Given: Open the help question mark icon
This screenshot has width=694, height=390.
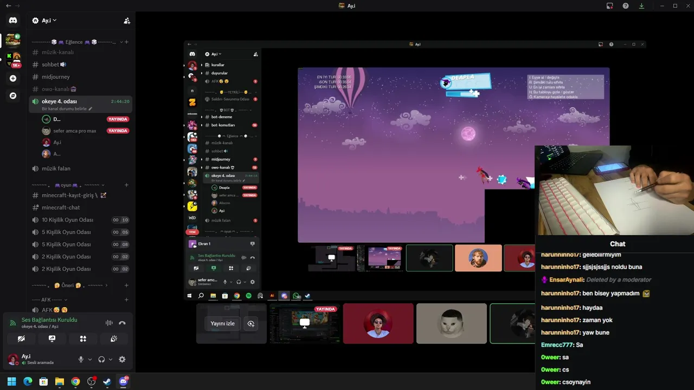Looking at the screenshot, I should pos(626,5).
